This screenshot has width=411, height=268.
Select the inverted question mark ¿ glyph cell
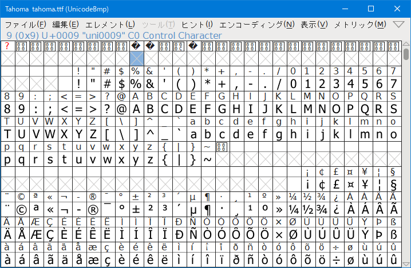click(336, 210)
